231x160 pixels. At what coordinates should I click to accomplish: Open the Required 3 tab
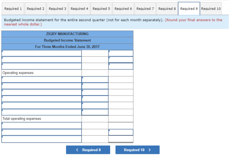[x=57, y=9]
